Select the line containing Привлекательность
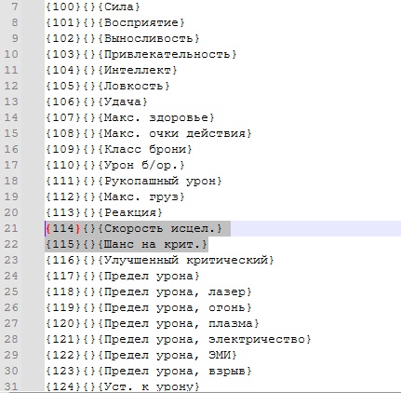Image resolution: width=401 pixels, height=393 pixels. [x=141, y=54]
